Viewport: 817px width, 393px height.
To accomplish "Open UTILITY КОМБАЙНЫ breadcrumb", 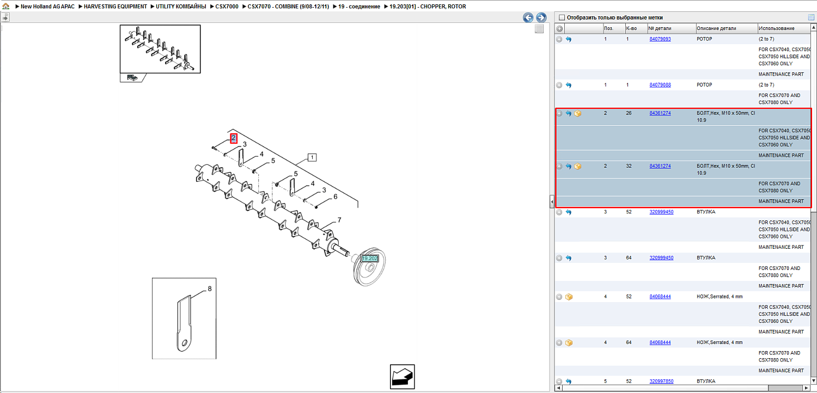I will click(181, 7).
